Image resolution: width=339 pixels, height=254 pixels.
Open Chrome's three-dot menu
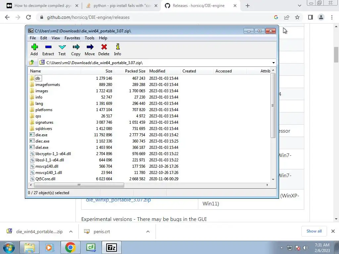pos(332,17)
